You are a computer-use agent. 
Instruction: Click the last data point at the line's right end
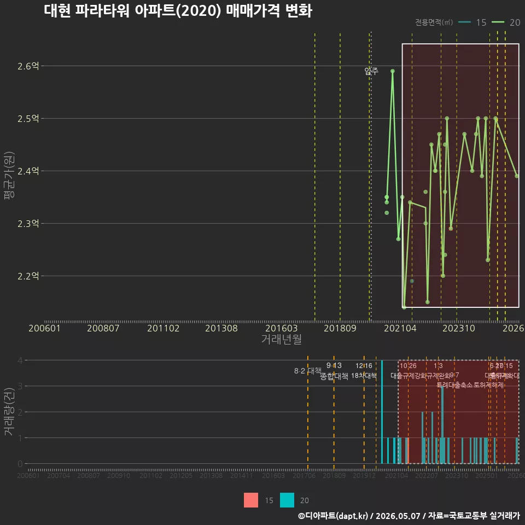[517, 176]
